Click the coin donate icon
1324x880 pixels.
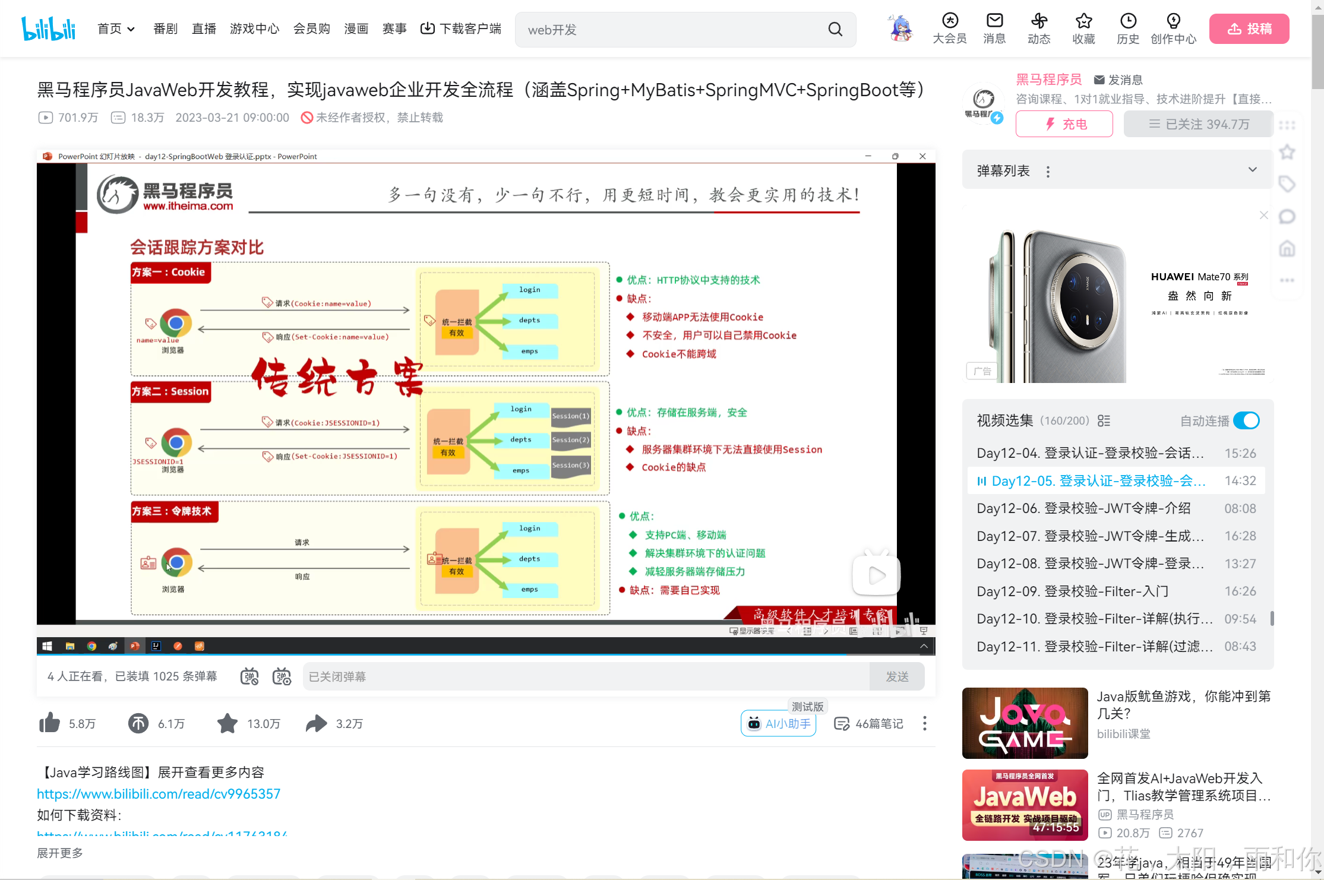click(138, 723)
